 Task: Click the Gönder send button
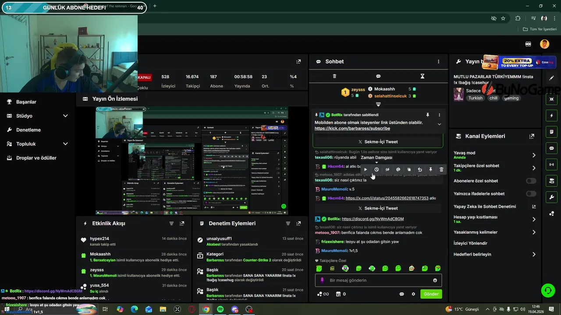(x=431, y=294)
